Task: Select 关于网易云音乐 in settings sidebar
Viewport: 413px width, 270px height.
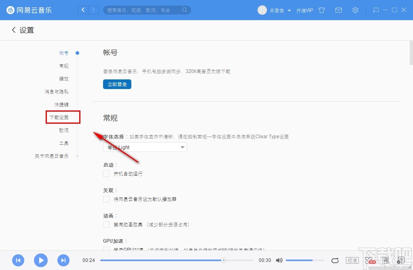Action: (52, 156)
